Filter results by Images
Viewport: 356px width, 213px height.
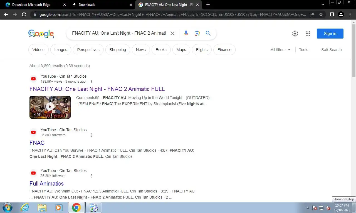click(x=61, y=50)
